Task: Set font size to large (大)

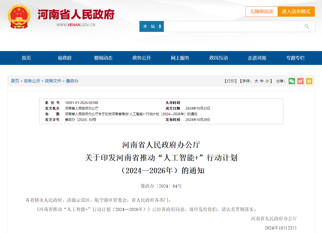Action: click(x=256, y=81)
